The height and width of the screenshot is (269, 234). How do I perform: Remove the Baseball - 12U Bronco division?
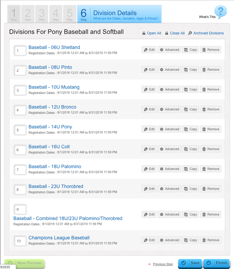[210, 109]
